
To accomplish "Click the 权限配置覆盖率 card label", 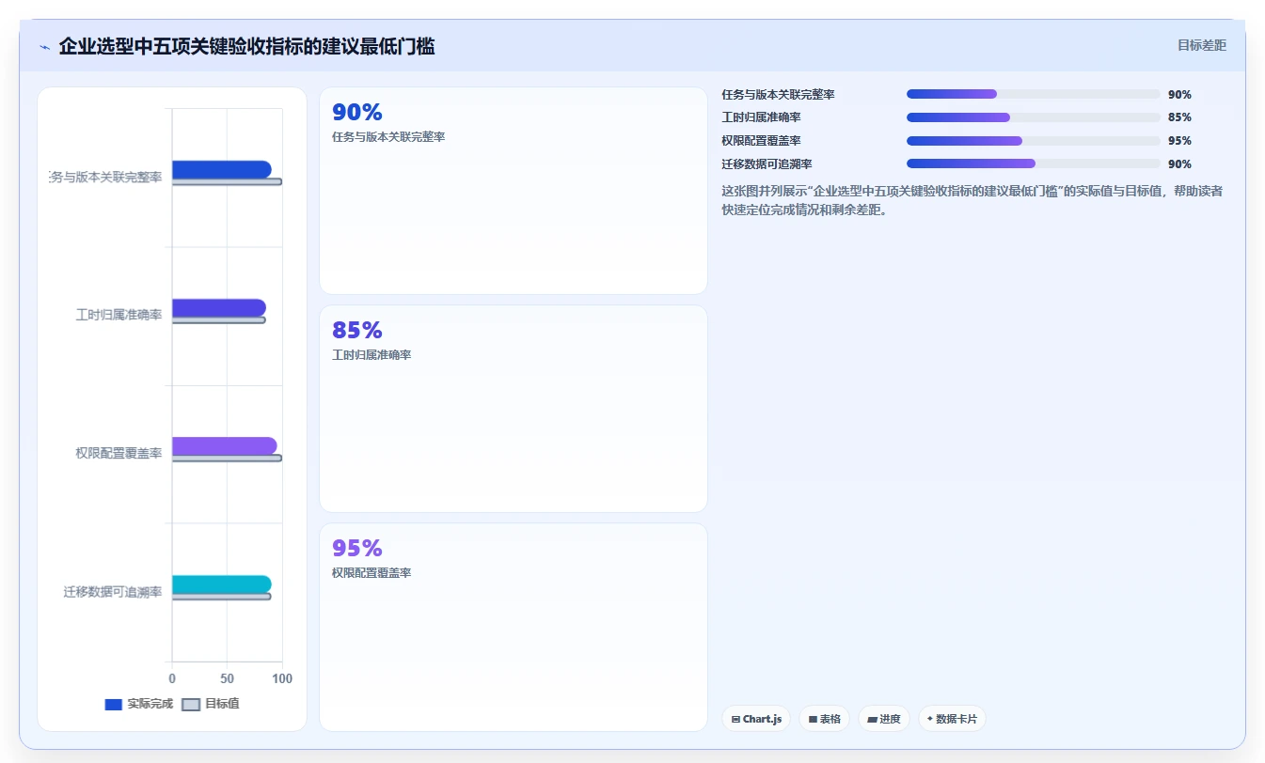I will point(372,573).
